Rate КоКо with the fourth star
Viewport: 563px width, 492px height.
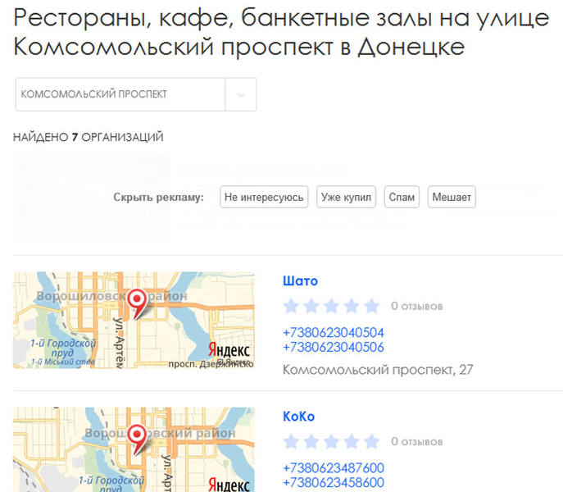point(352,442)
